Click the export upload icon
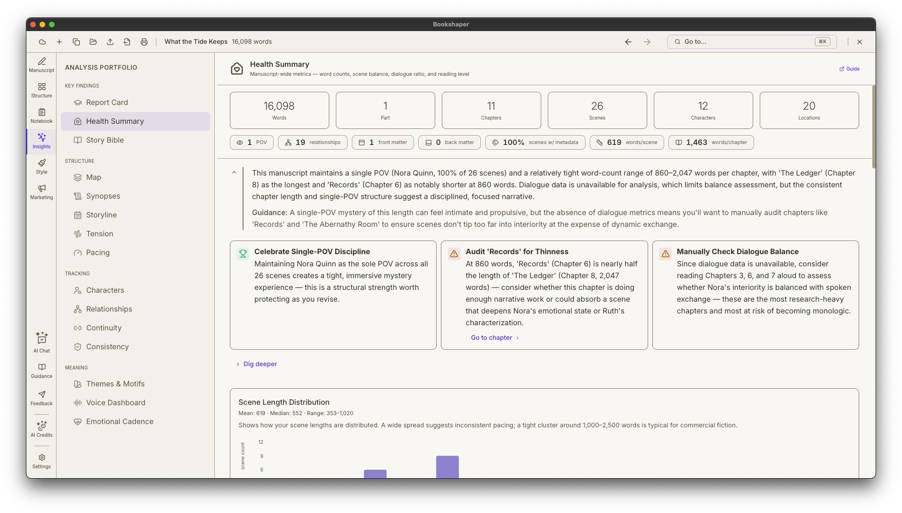This screenshot has width=902, height=513. click(110, 42)
